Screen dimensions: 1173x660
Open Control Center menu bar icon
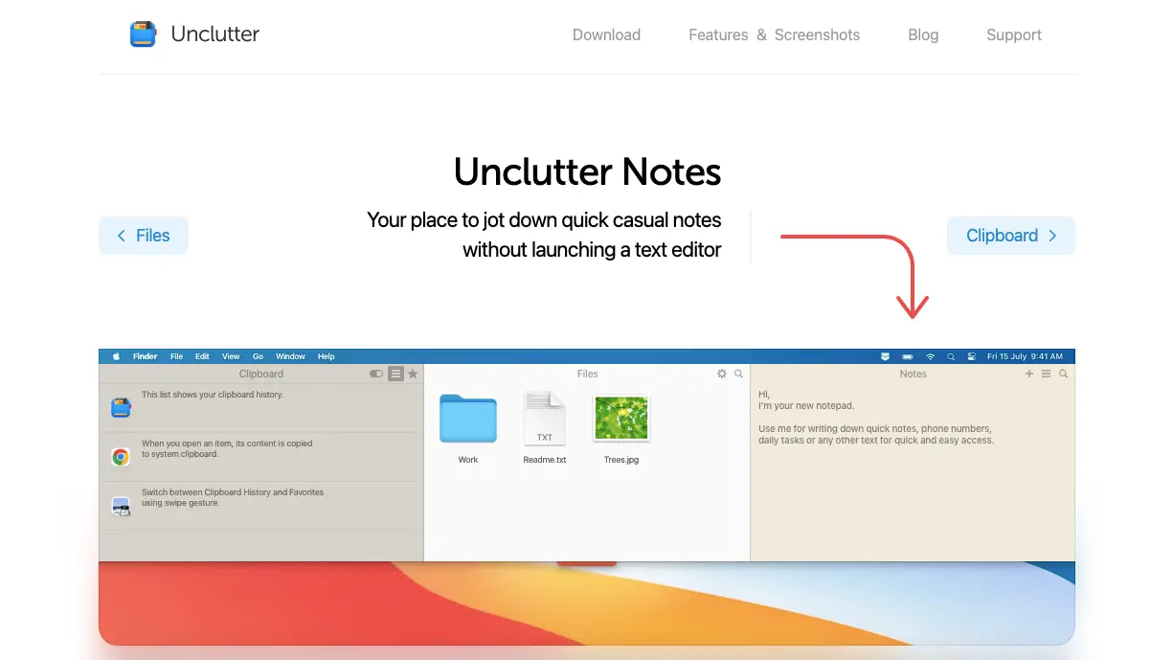click(971, 356)
